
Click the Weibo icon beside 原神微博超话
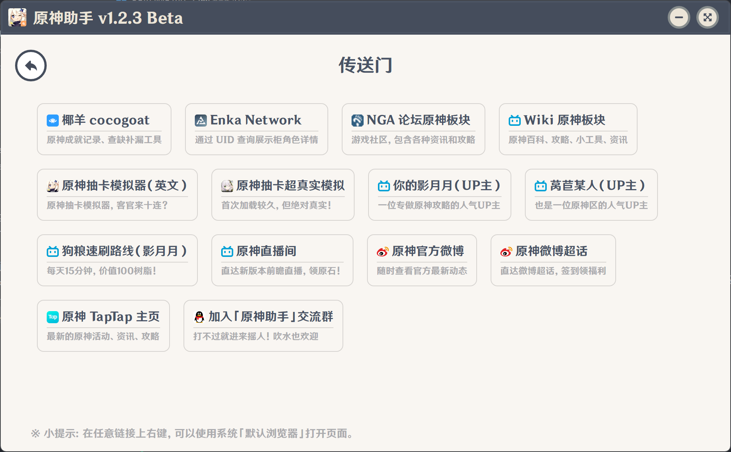[x=506, y=252]
